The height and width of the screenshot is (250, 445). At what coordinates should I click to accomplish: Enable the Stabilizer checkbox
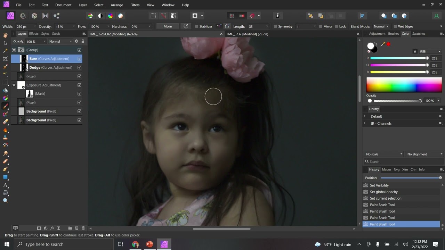196,26
